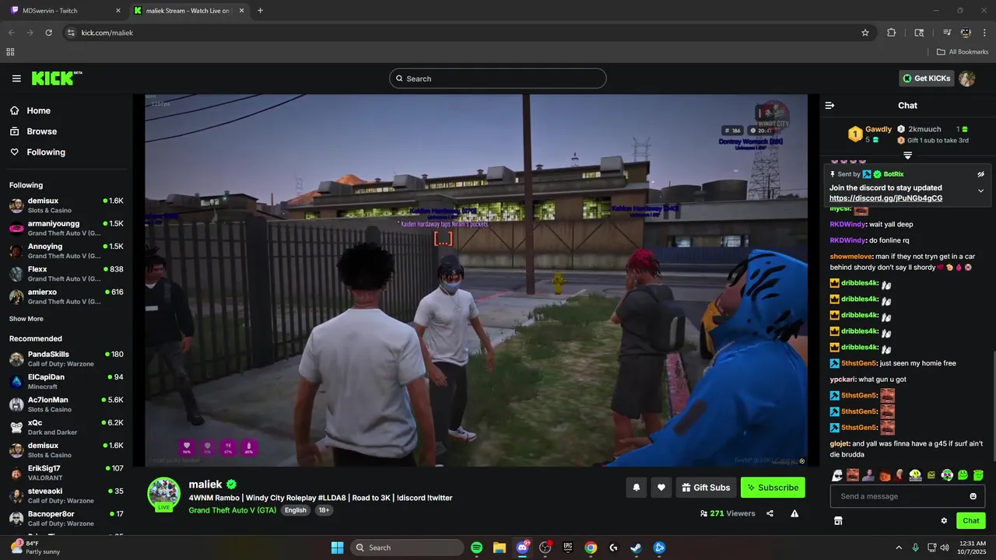Click the 18+ tag

pyautogui.click(x=324, y=510)
